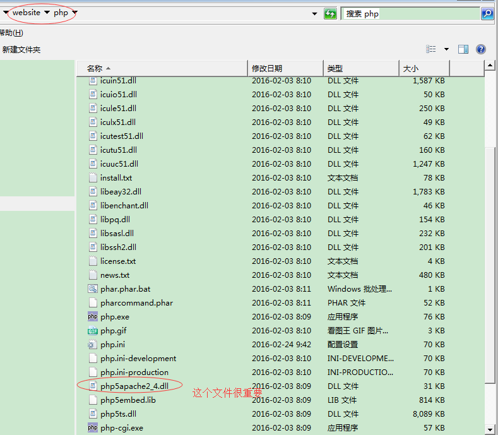Image resolution: width=498 pixels, height=435 pixels.
Task: Select libeay32.dll file icon
Action: 93,191
